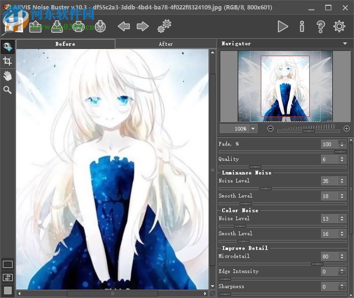Viewport: 354px width, 298px height.
Task: Toggle the quick preview eye tool
Action: tap(8, 47)
